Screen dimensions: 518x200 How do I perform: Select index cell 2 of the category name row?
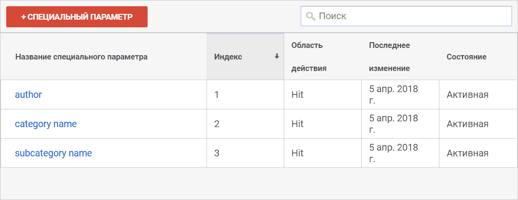(245, 124)
